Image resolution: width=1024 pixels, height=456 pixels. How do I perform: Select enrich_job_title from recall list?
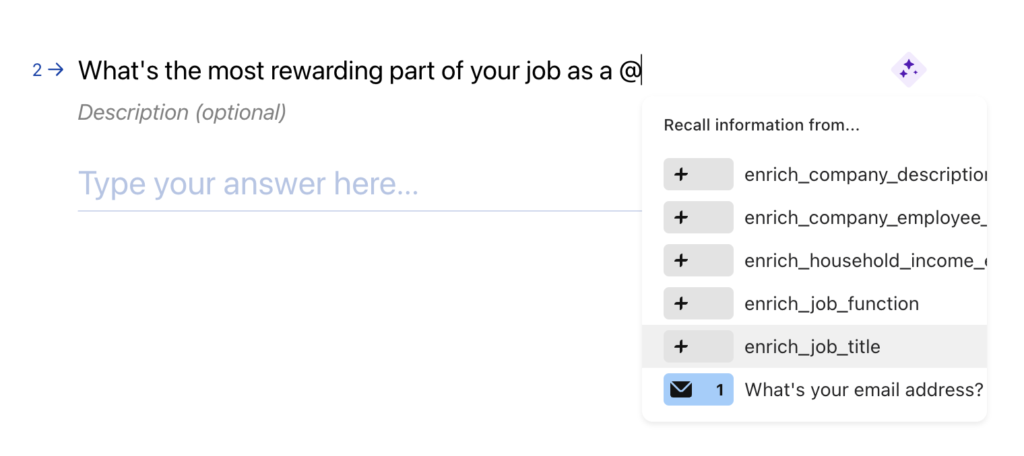tap(814, 346)
